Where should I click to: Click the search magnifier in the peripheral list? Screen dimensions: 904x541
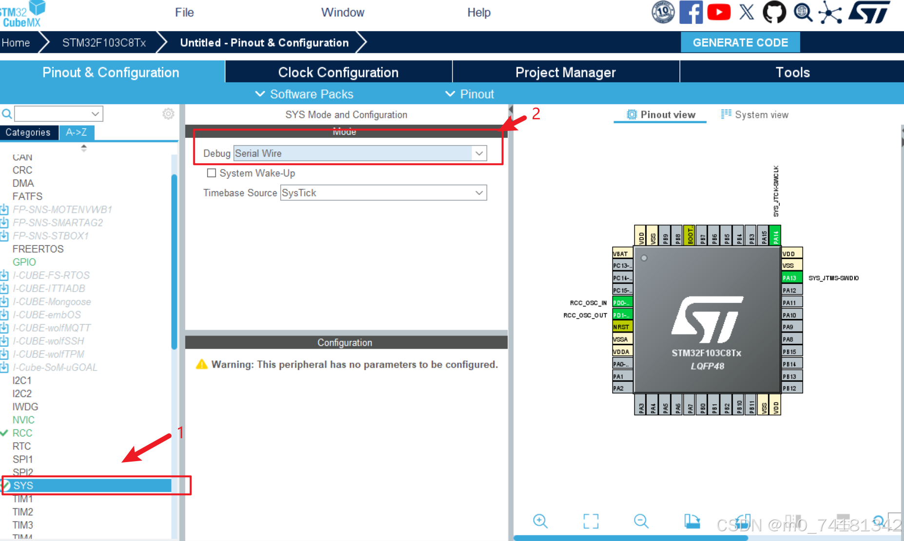(7, 114)
